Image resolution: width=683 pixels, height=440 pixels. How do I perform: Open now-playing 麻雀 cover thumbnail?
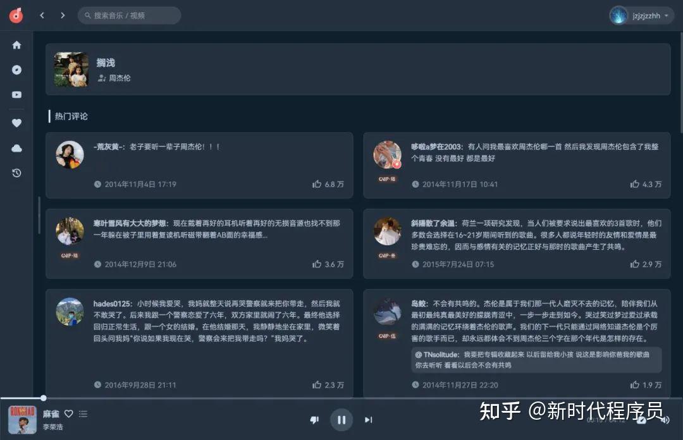[x=22, y=420]
